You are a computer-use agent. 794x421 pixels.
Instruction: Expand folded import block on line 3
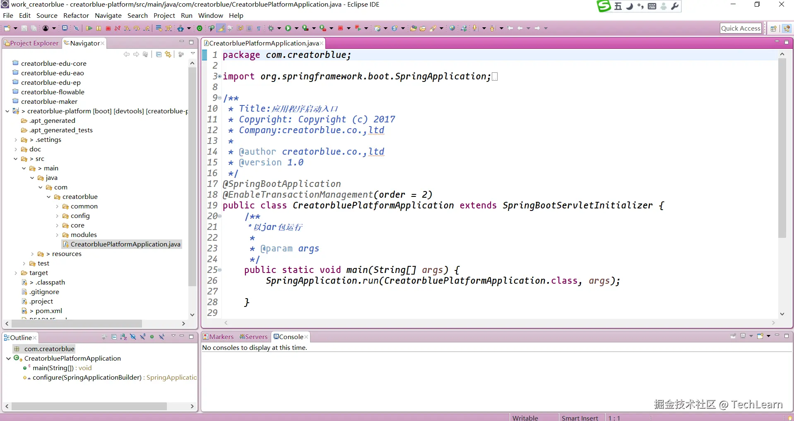(219, 77)
